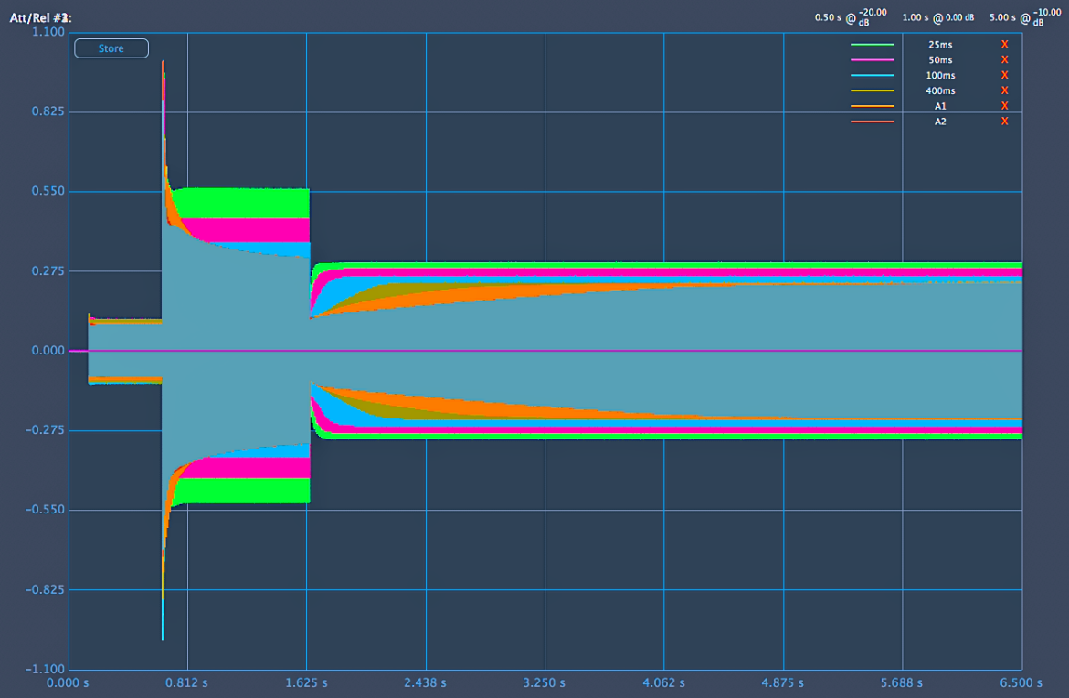Click the green 25ms legend color line
This screenshot has width=1069, height=698.
coord(872,44)
